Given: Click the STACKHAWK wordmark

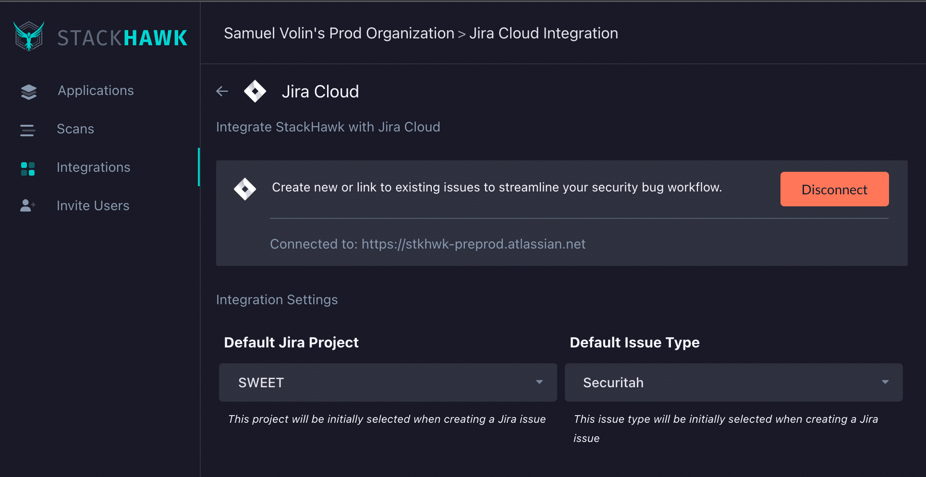Looking at the screenshot, I should [x=122, y=38].
